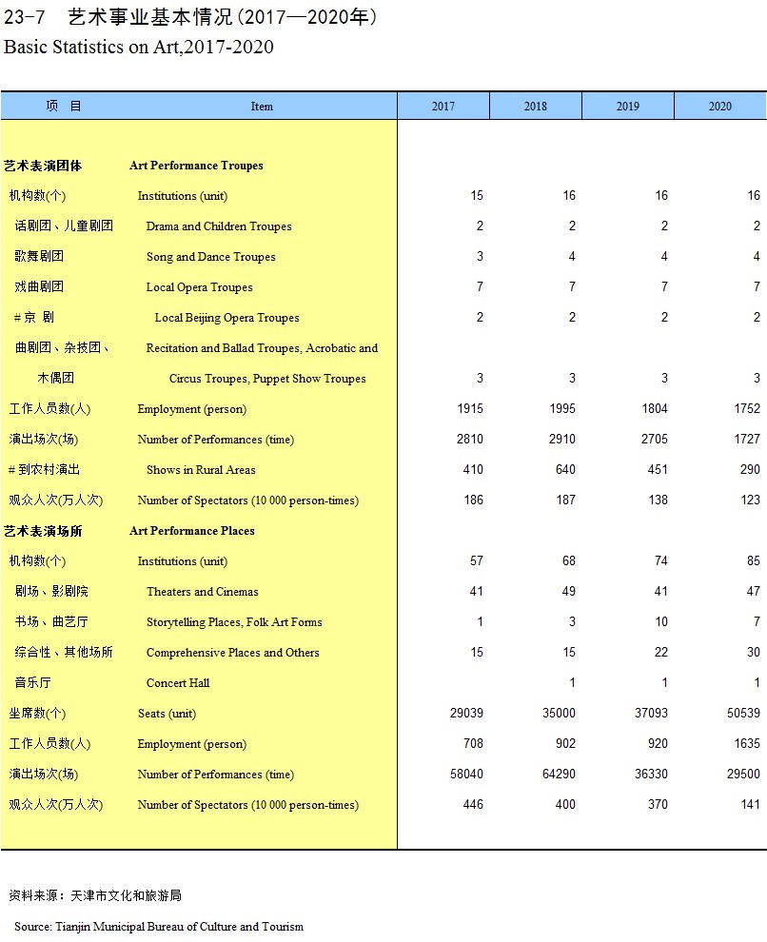This screenshot has width=767, height=942.
Task: Click the 2017 column header
Action: click(442, 106)
